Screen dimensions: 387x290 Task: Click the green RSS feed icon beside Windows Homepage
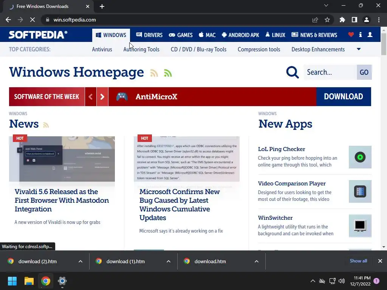pos(168,73)
